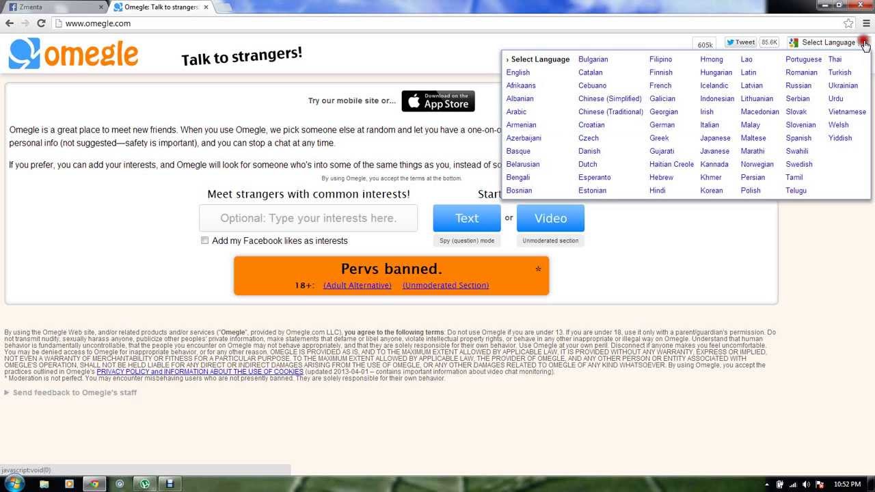Image resolution: width=875 pixels, height=492 pixels.
Task: Check Add my Facebook likes as interests
Action: [x=204, y=241]
